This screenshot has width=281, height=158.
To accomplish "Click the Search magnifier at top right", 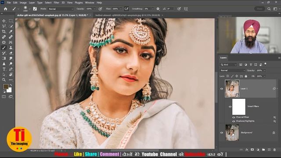I will click(x=269, y=9).
